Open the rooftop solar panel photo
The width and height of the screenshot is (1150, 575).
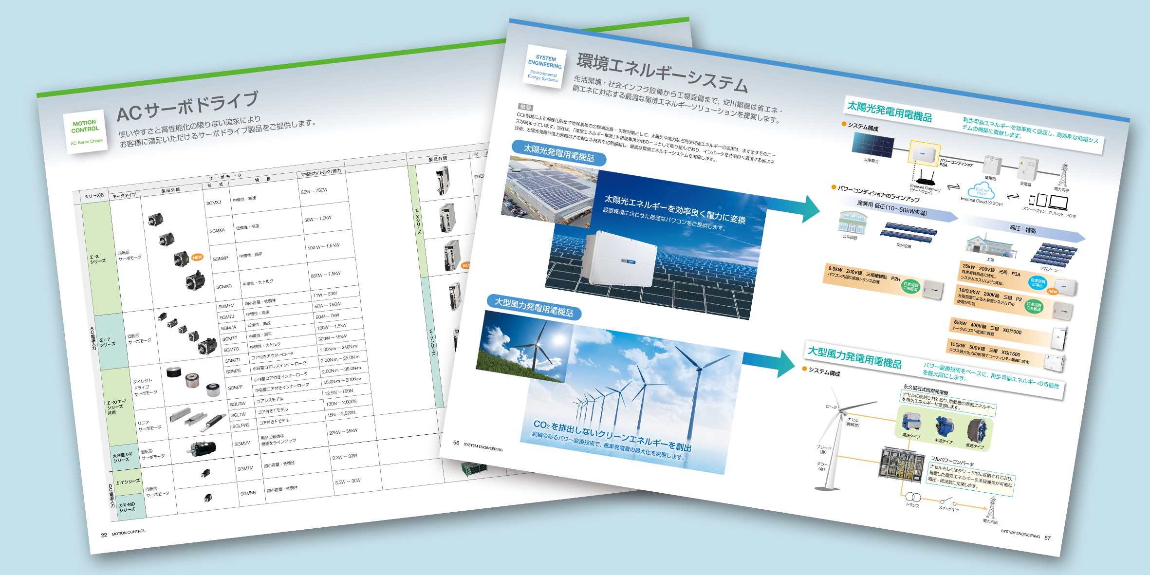(x=550, y=192)
